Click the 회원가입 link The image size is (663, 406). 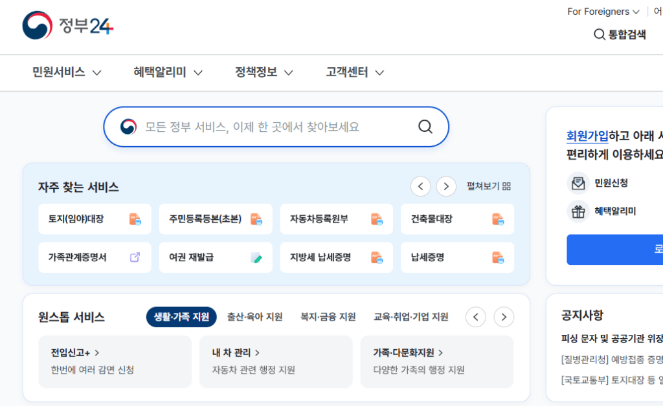click(587, 136)
